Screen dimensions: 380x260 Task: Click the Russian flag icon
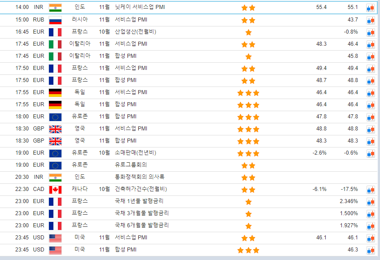tap(55, 20)
